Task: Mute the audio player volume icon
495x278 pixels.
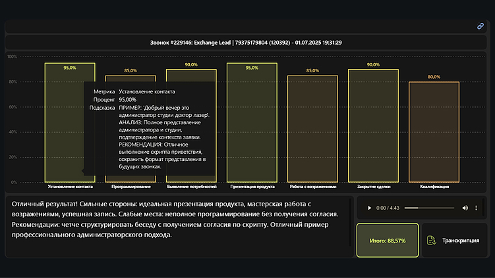Action: pyautogui.click(x=465, y=208)
